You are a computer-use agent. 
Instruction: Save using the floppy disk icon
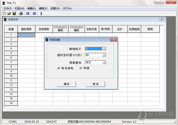[x=14, y=14]
